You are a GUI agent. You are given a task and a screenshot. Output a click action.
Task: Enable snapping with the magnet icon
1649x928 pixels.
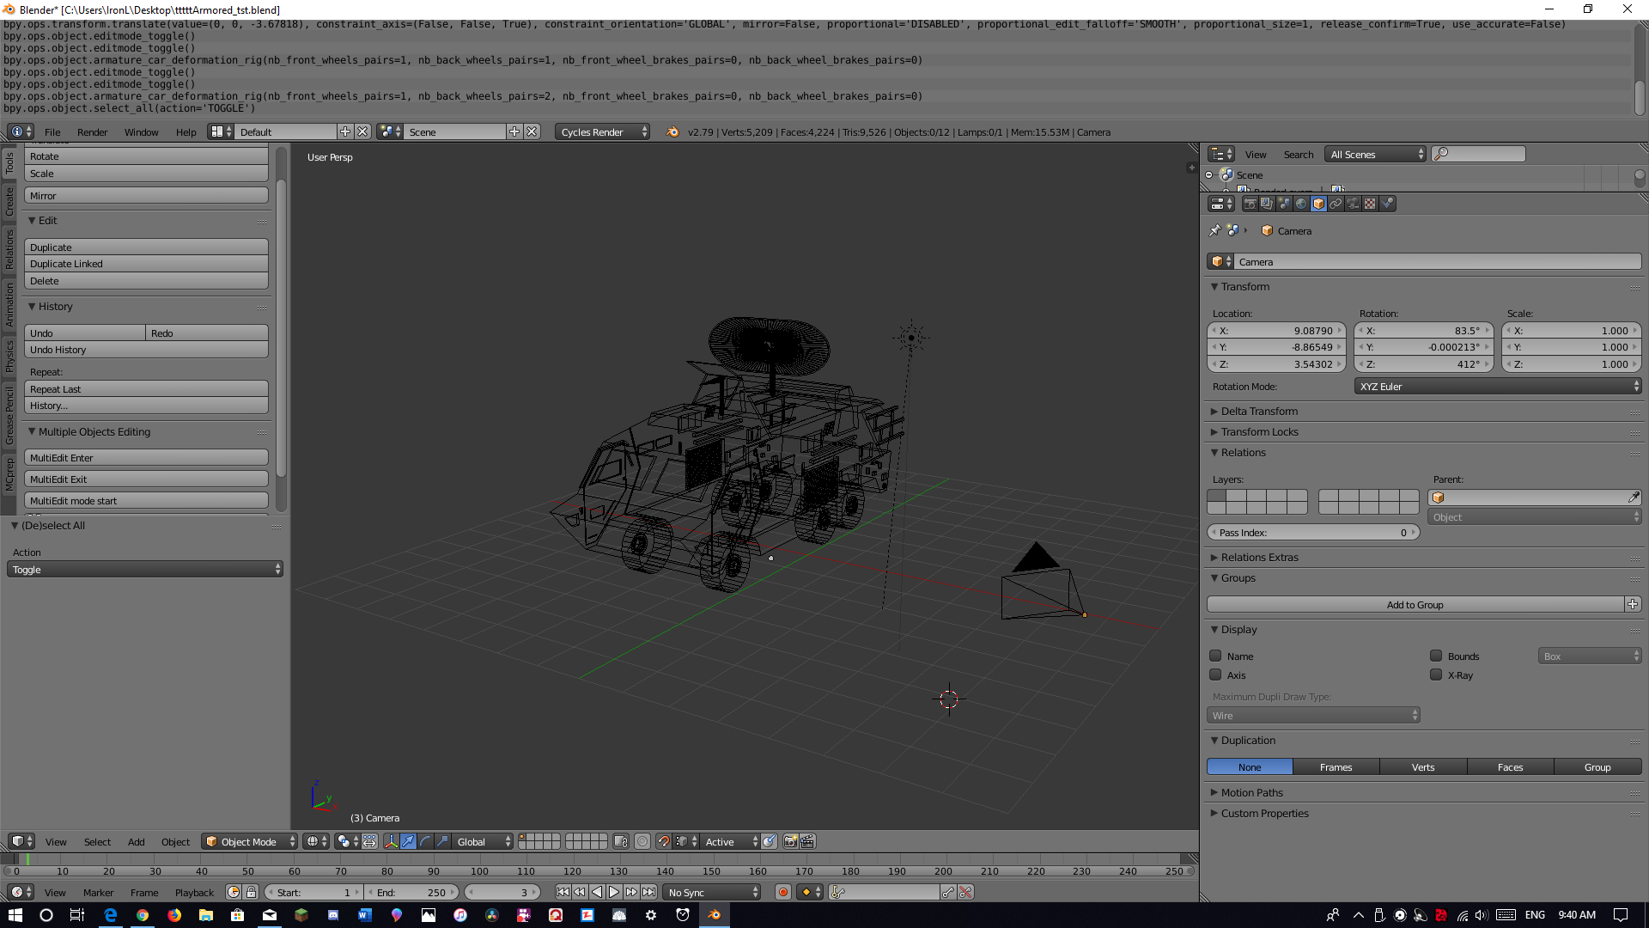665,841
